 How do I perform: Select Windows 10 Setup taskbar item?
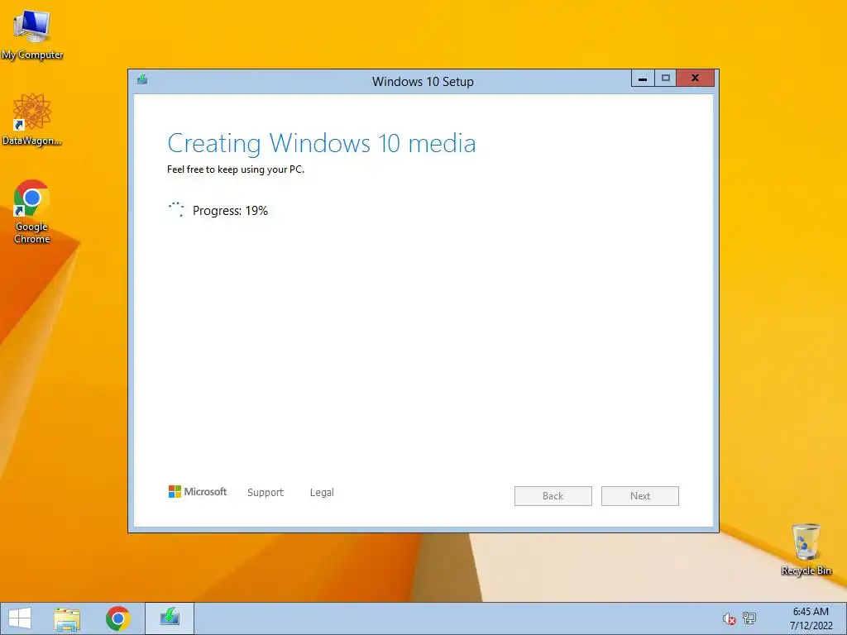pos(170,618)
